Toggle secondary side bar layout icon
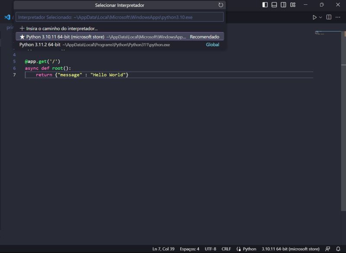The height and width of the screenshot is (253, 346). pos(283,5)
